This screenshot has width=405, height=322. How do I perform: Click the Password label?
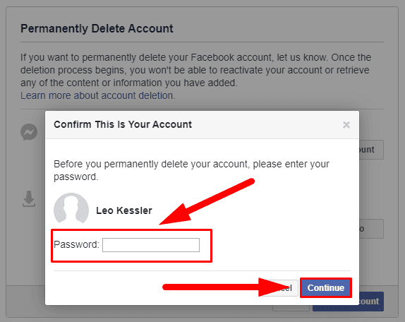pyautogui.click(x=76, y=244)
